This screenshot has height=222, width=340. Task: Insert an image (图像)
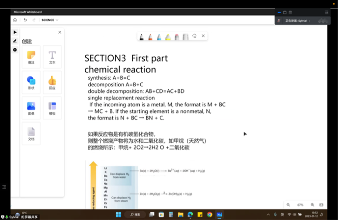[x=31, y=108]
